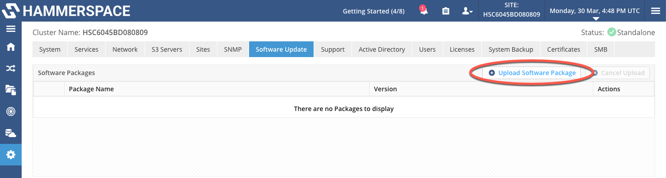Switch to the S3 Servers tab
Screen dimensions: 666x178
[x=167, y=49]
